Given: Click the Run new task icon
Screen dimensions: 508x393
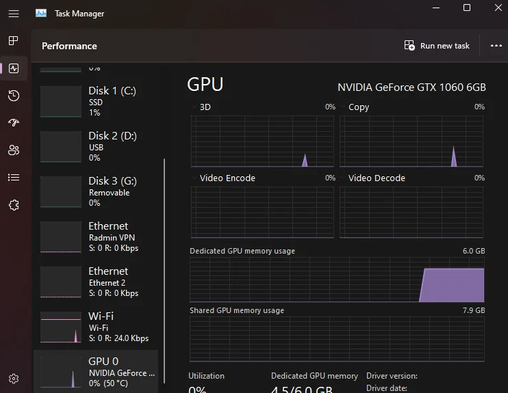Looking at the screenshot, I should [409, 46].
